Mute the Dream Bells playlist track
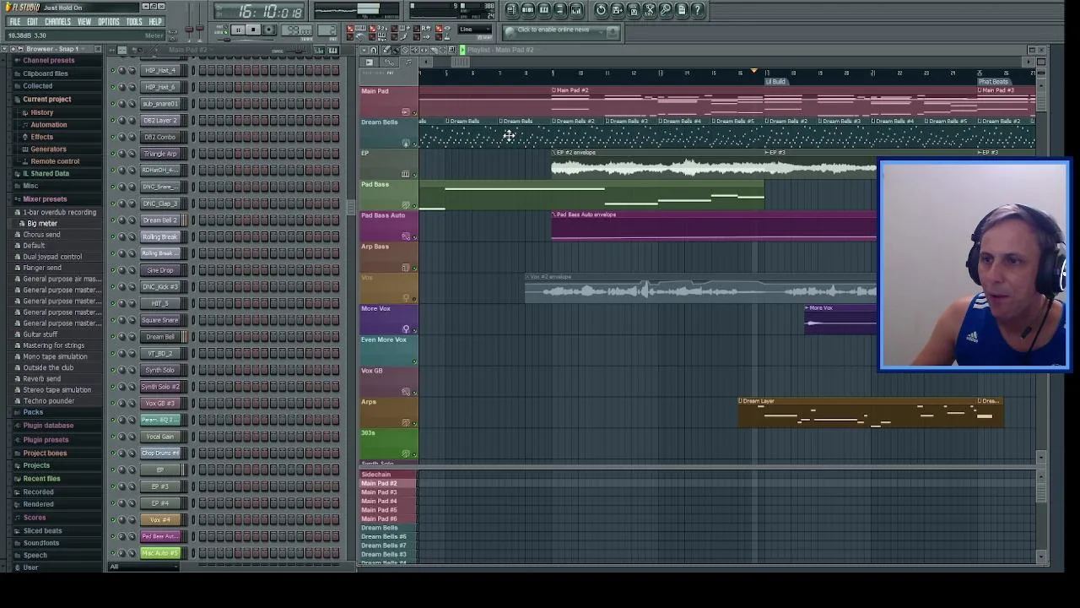 click(413, 144)
